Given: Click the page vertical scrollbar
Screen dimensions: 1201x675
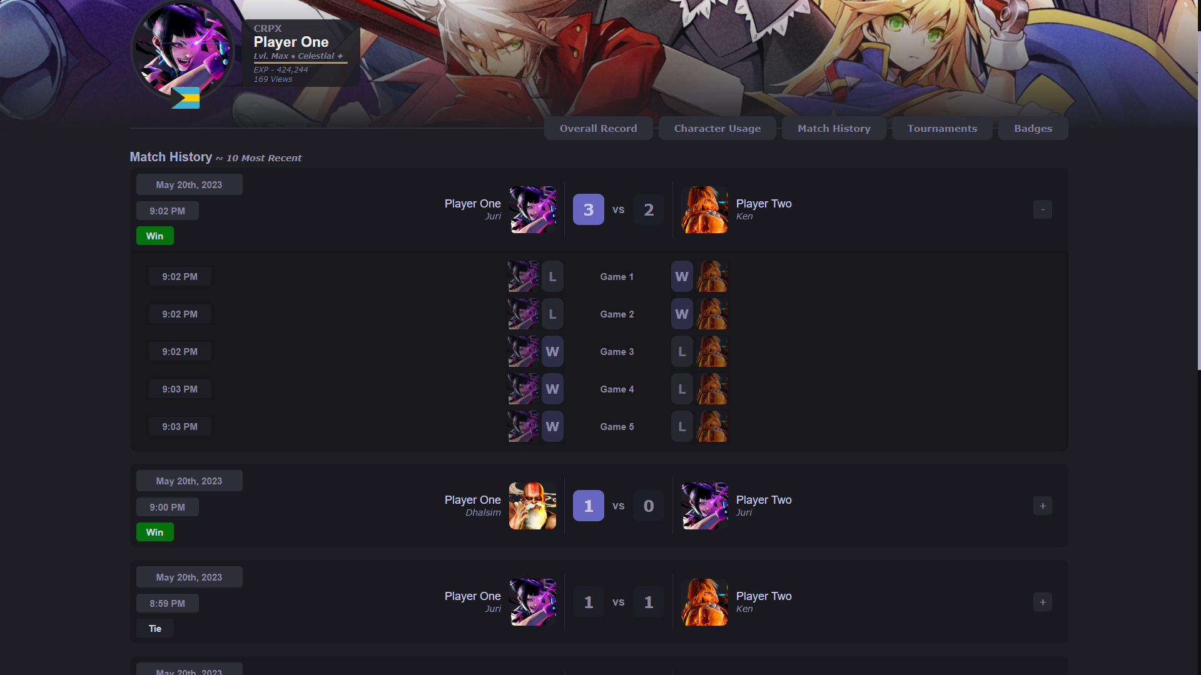Looking at the screenshot, I should point(1198,200).
